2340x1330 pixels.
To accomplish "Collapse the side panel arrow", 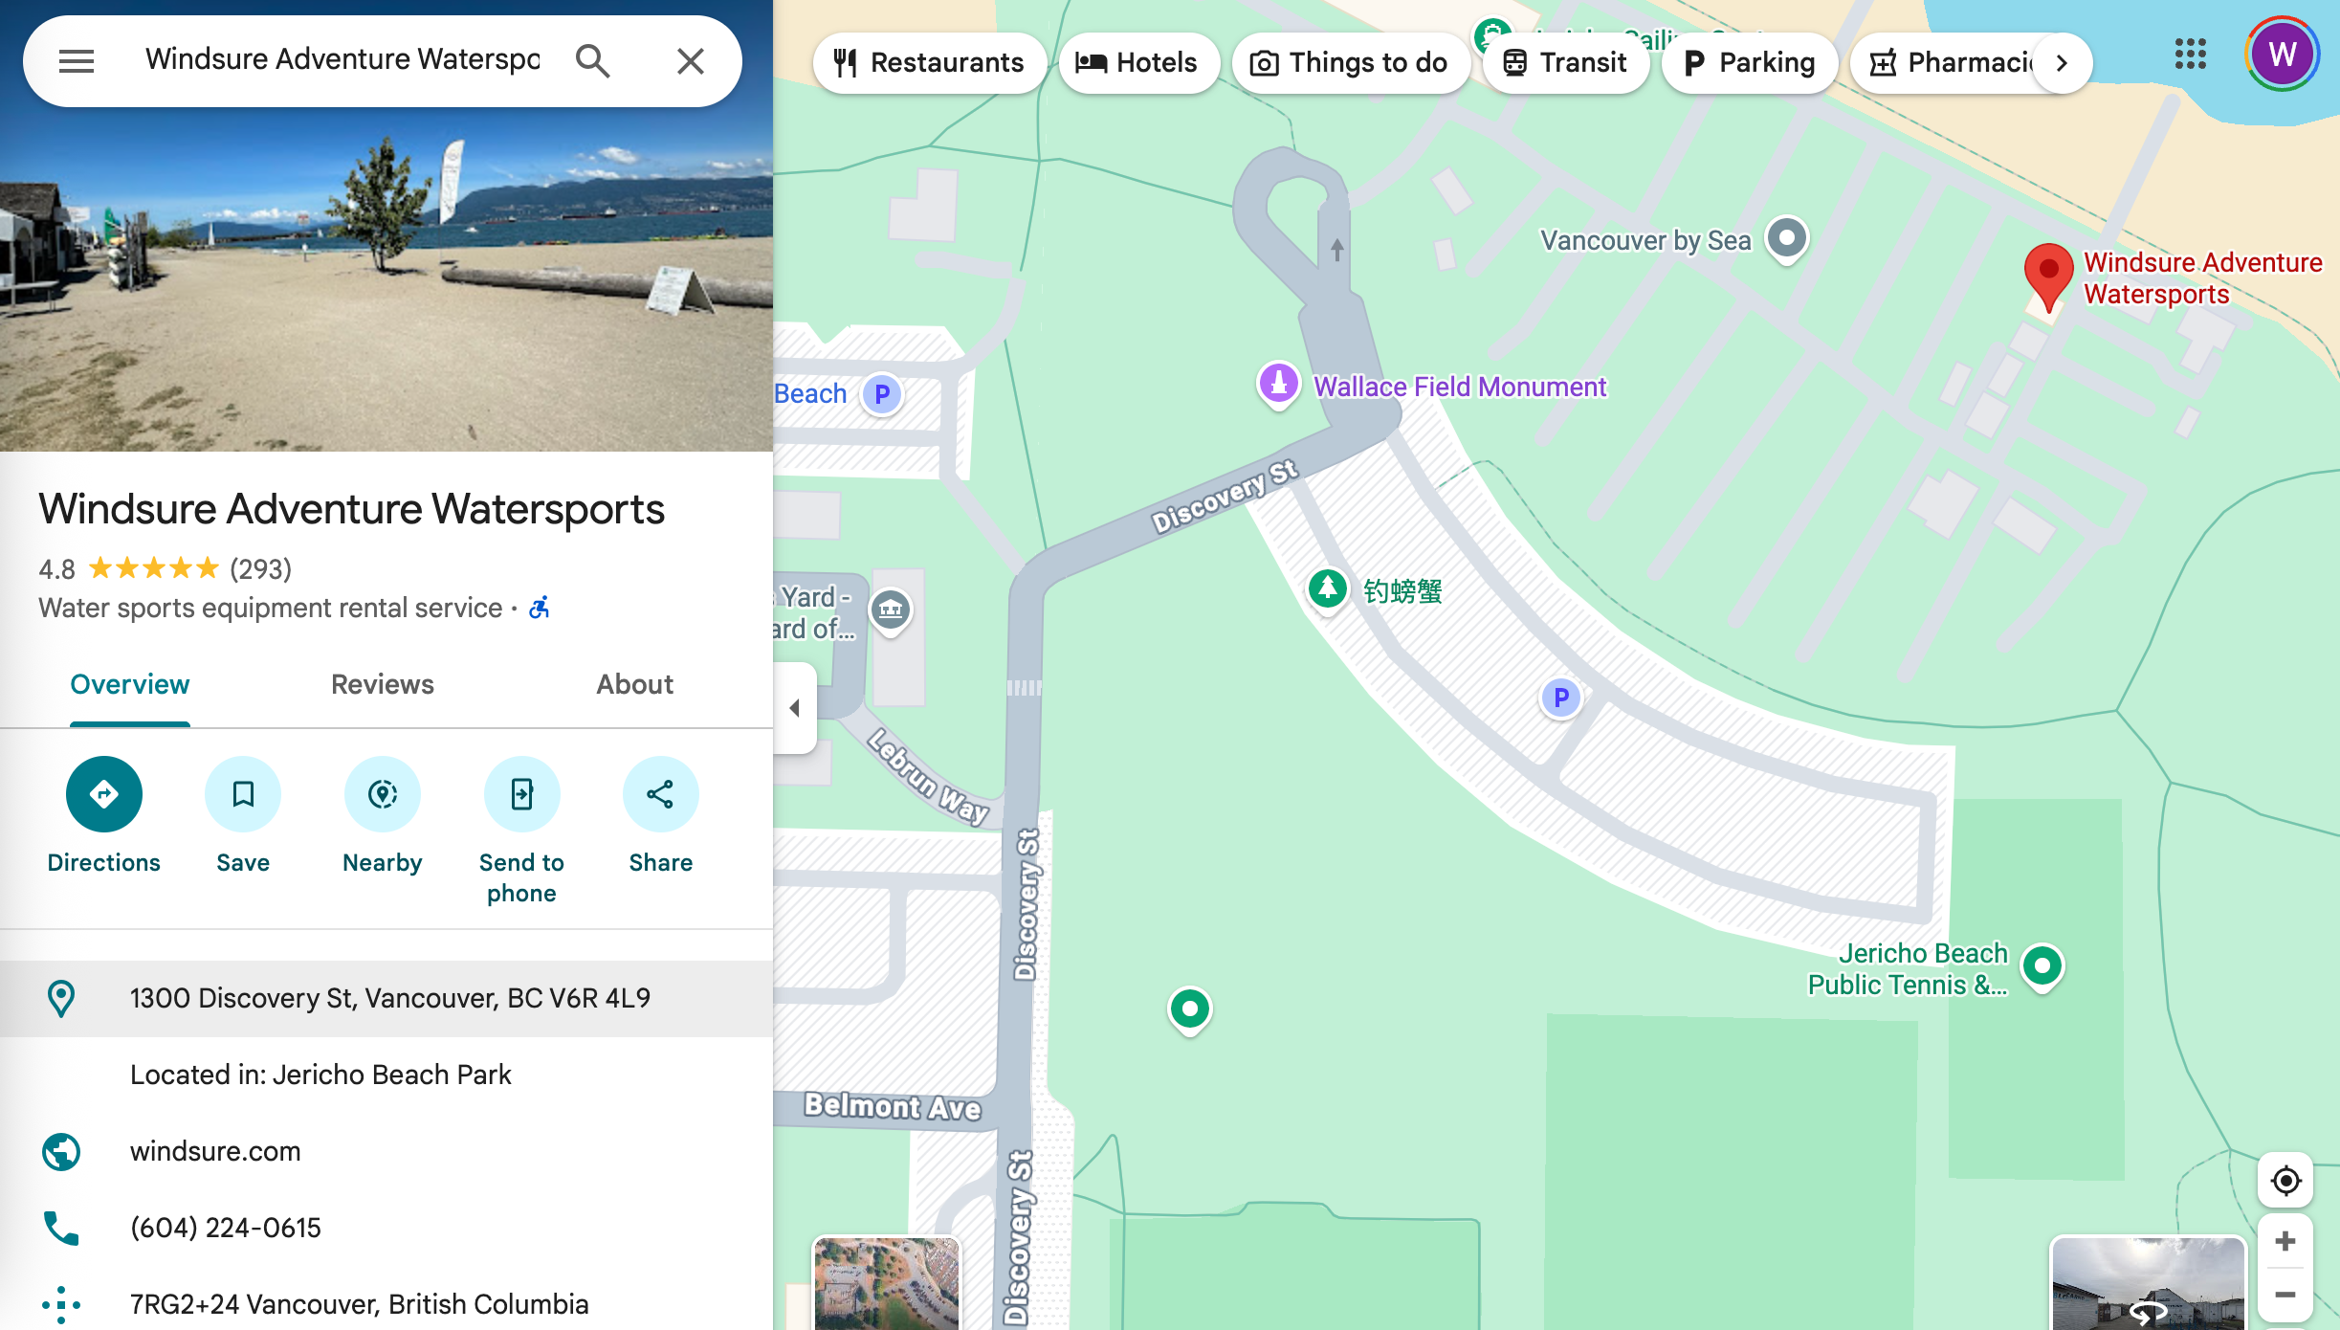I will click(795, 708).
